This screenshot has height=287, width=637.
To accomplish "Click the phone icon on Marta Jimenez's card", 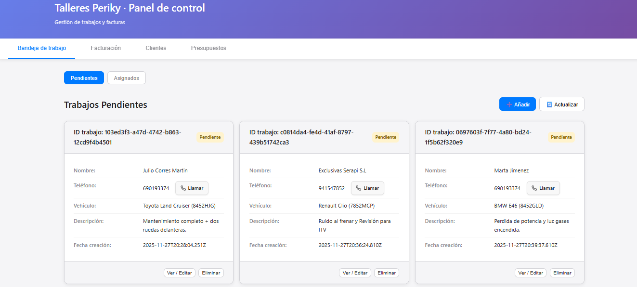I will (534, 188).
